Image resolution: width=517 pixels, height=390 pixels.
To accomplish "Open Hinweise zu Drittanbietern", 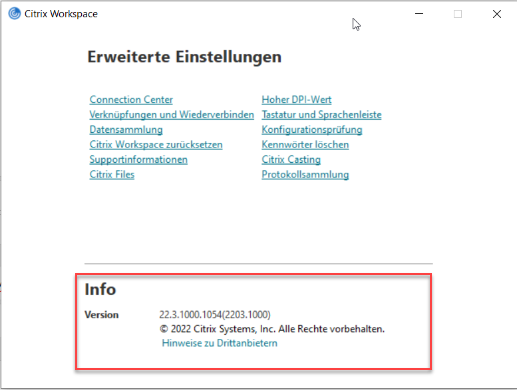I will (x=220, y=343).
